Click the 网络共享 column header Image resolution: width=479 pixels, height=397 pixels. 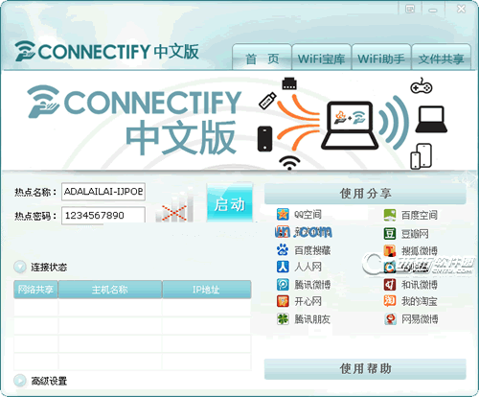pos(35,290)
